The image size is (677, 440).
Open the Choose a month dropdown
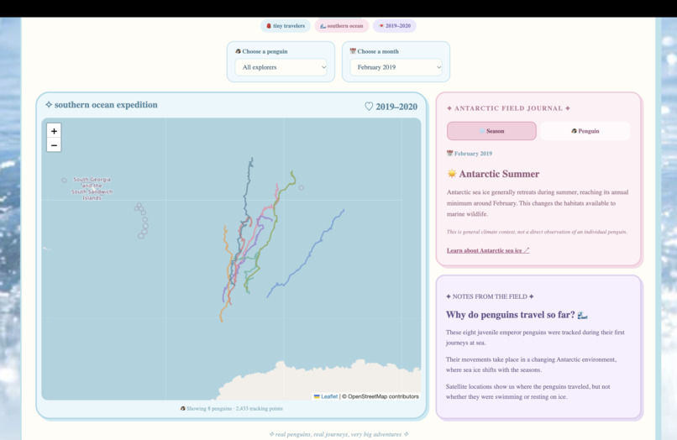coord(396,67)
